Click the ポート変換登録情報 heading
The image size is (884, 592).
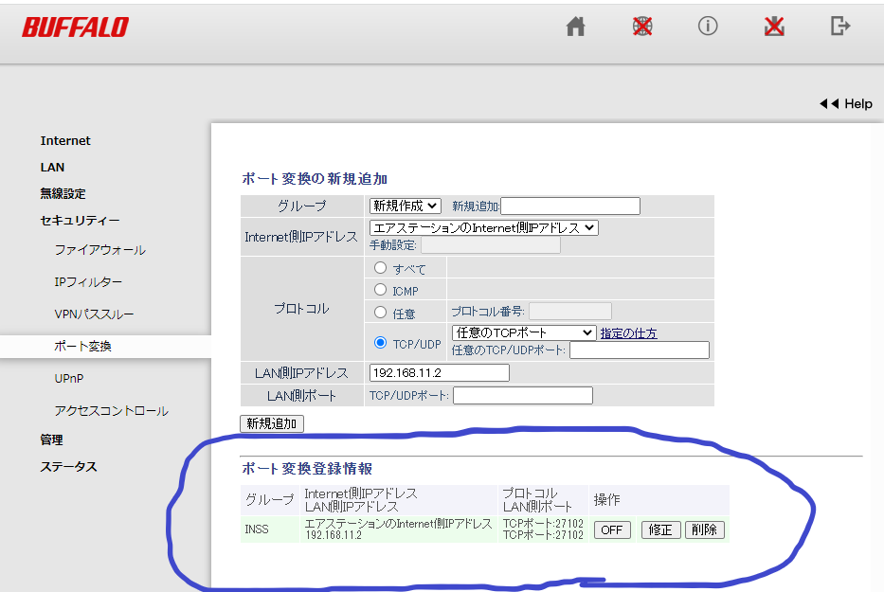pos(307,469)
